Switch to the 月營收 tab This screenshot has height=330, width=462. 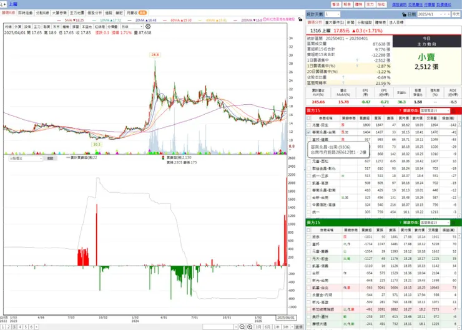[137, 13]
